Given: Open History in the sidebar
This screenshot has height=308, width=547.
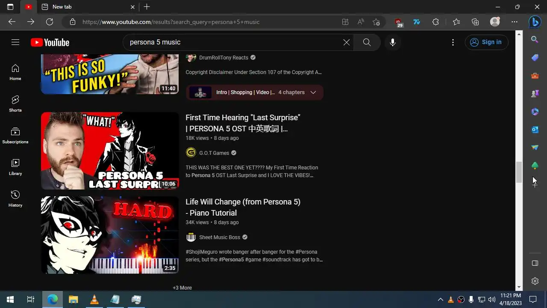Looking at the screenshot, I should click(x=15, y=199).
